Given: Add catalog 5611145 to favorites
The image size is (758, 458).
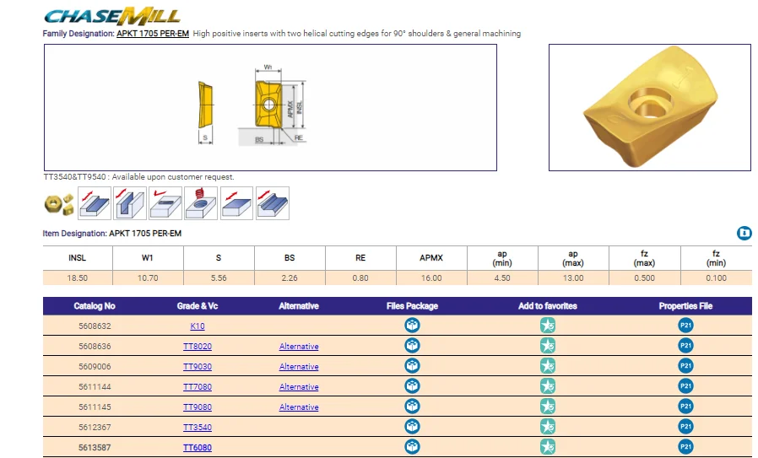Looking at the screenshot, I should coord(547,407).
